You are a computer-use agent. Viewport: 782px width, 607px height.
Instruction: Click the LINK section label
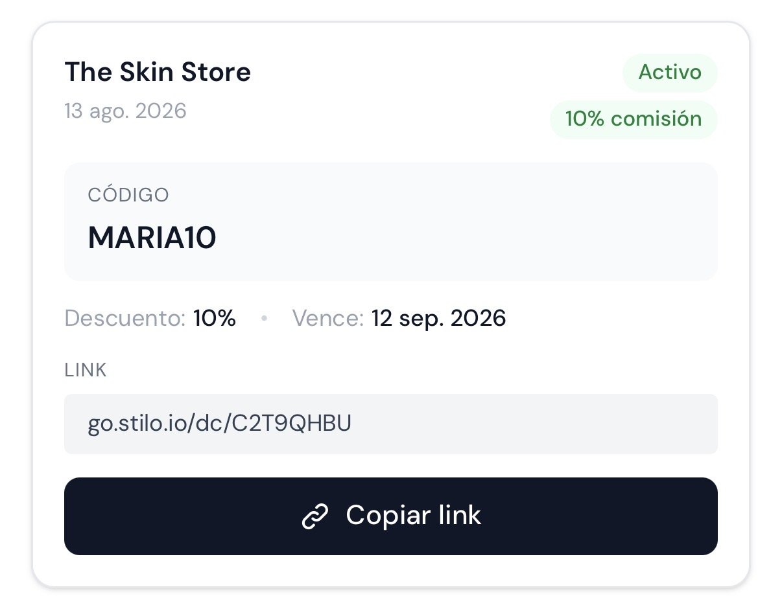(x=86, y=370)
